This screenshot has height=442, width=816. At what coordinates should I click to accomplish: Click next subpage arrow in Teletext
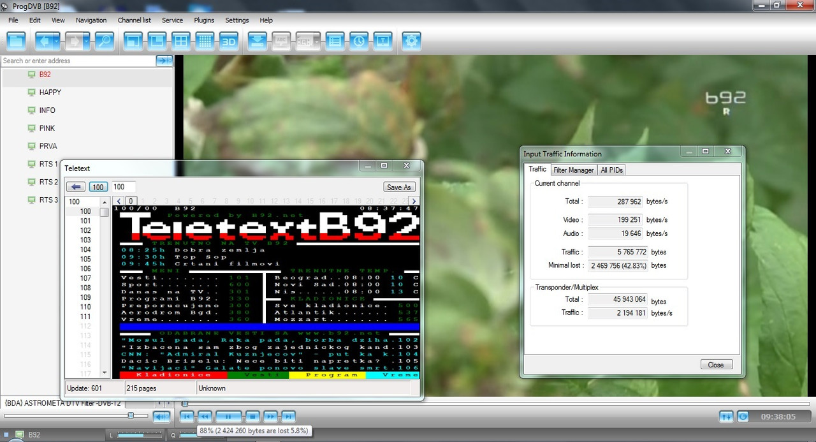point(414,201)
